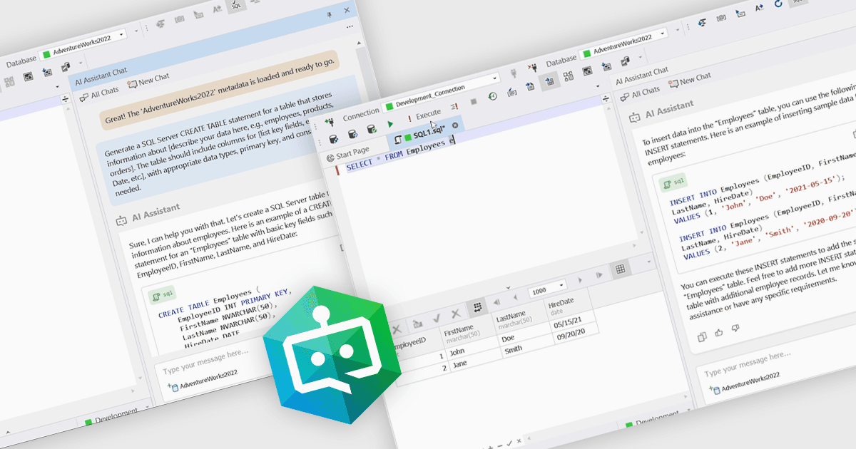856x449 pixels.
Task: Click the execute-current-statement icon right of Execute
Action: [454, 106]
